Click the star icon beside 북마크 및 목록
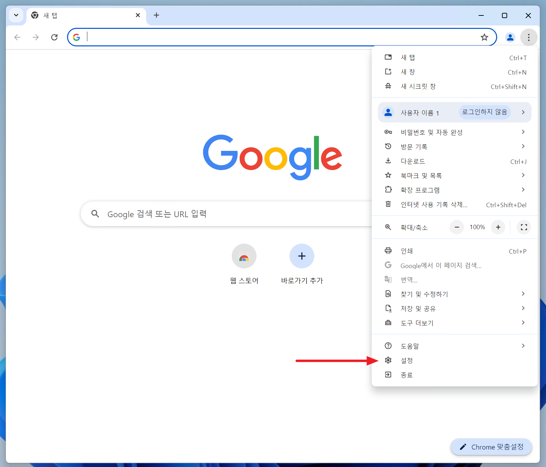Image resolution: width=546 pixels, height=467 pixels. 388,175
